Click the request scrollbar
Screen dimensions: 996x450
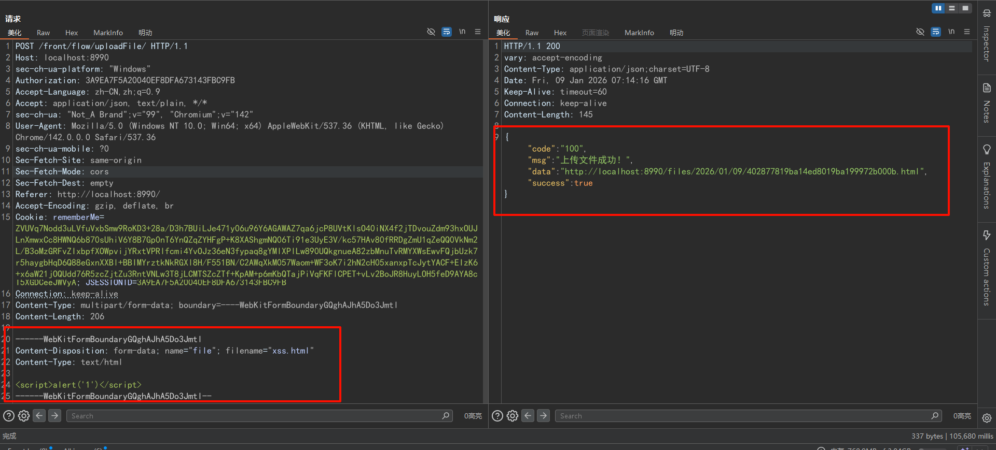tap(486, 222)
